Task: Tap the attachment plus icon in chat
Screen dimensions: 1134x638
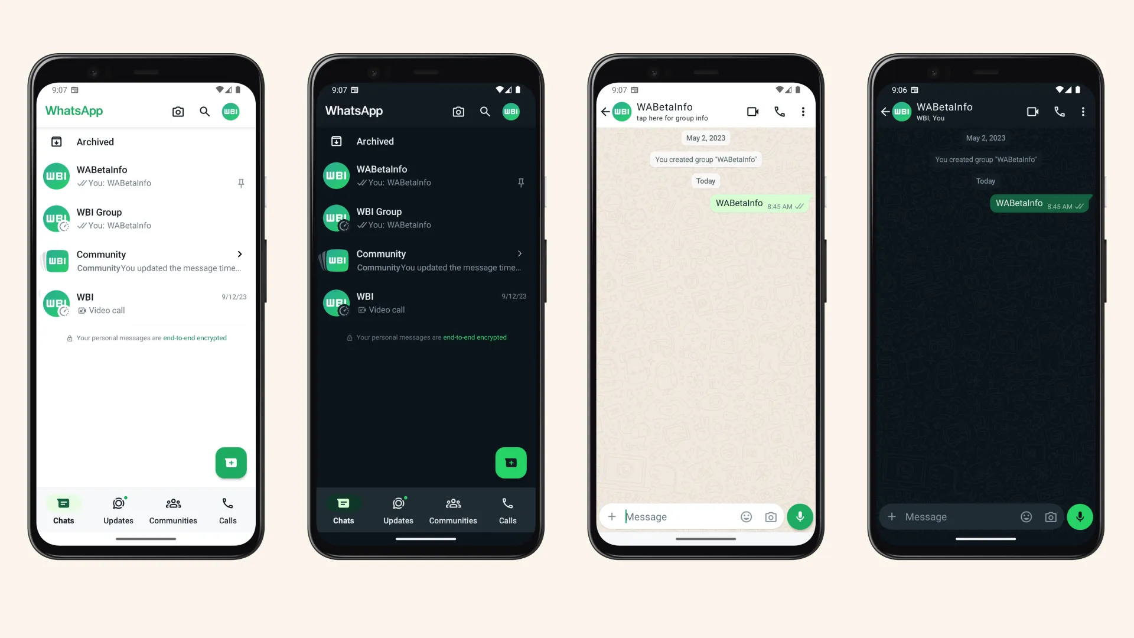Action: pyautogui.click(x=612, y=516)
